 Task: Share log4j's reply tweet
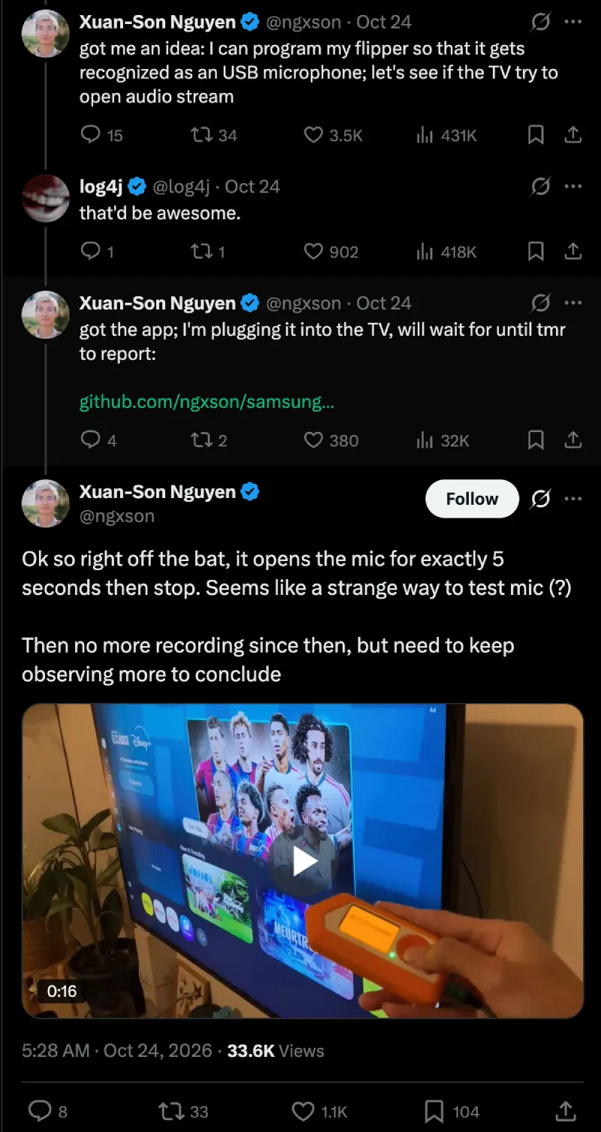[x=572, y=252]
